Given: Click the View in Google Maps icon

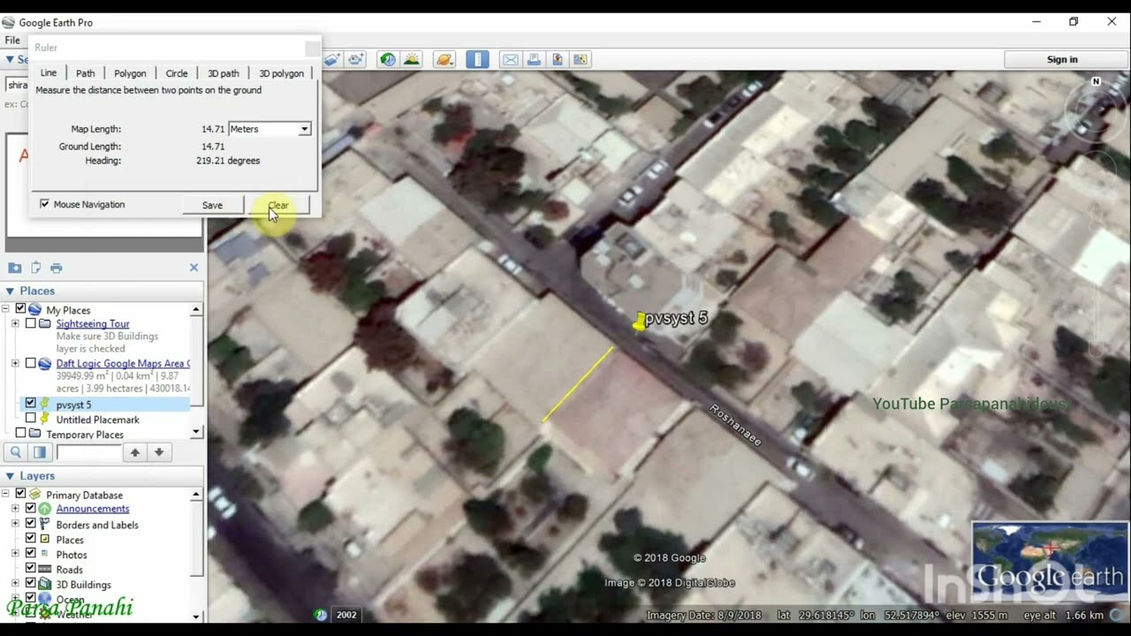Looking at the screenshot, I should pyautogui.click(x=581, y=59).
